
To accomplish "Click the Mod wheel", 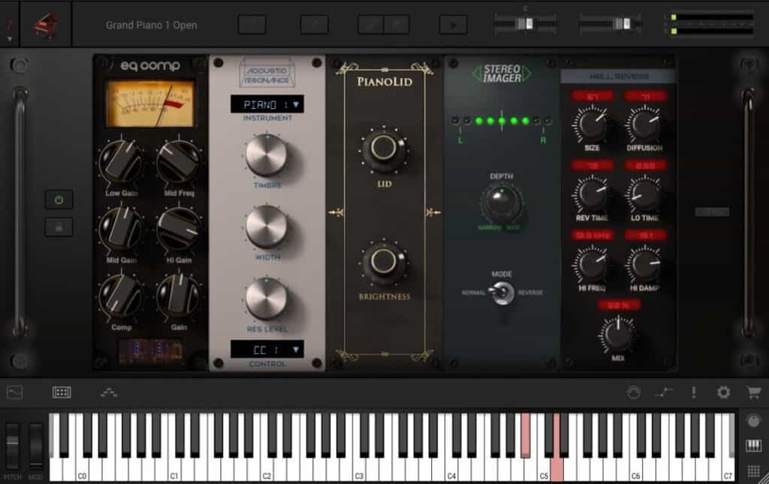I will pyautogui.click(x=36, y=446).
